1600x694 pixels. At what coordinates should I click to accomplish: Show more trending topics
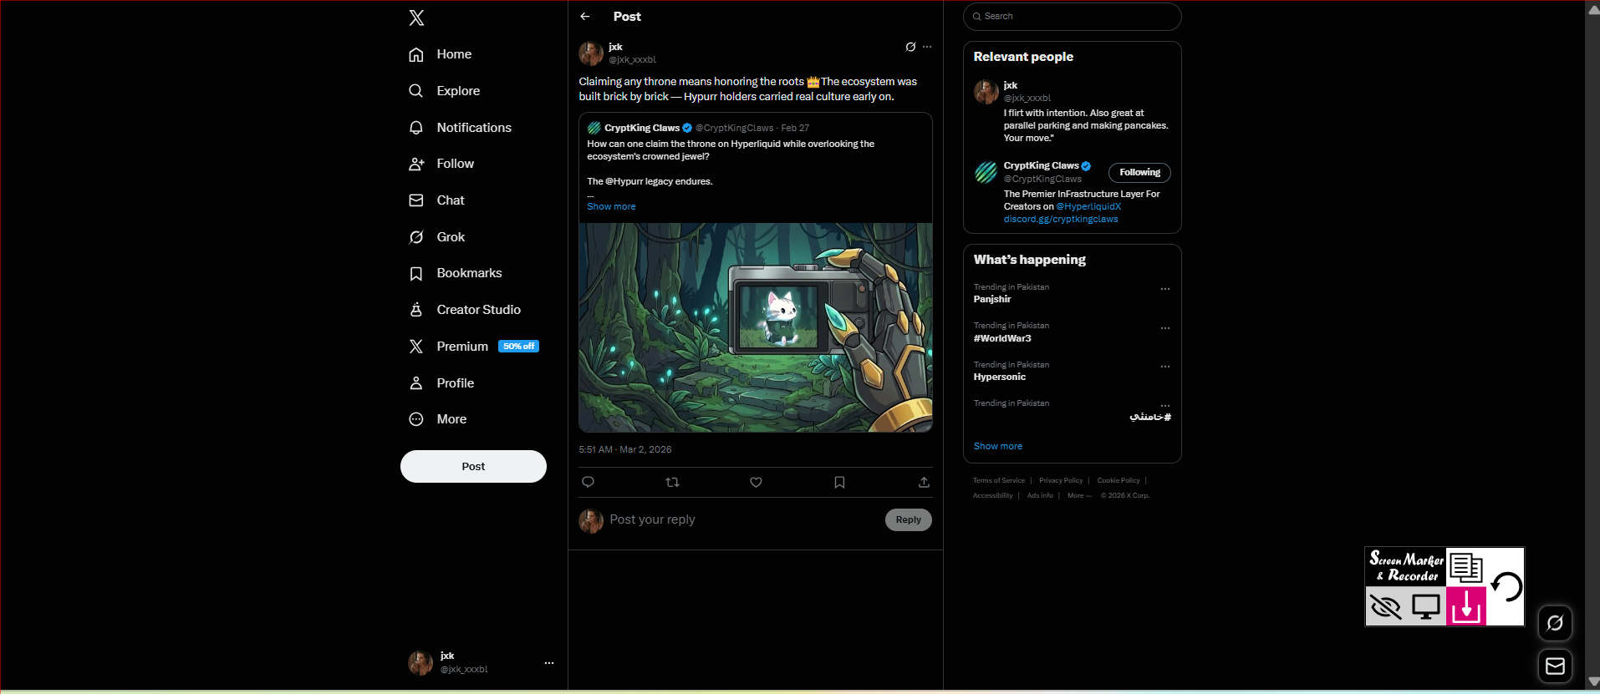(997, 446)
